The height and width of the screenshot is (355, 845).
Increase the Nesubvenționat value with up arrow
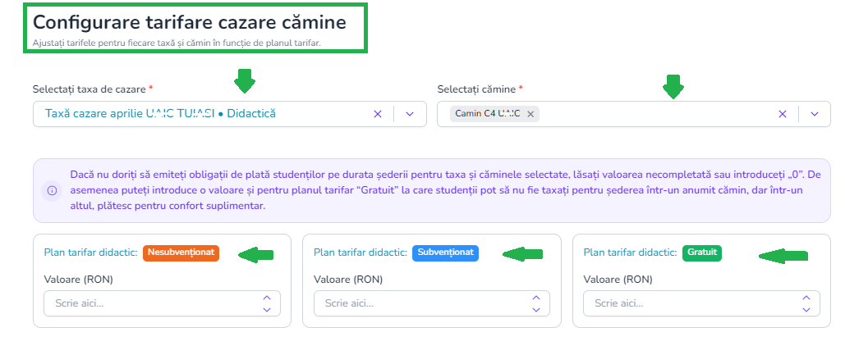tap(266, 298)
